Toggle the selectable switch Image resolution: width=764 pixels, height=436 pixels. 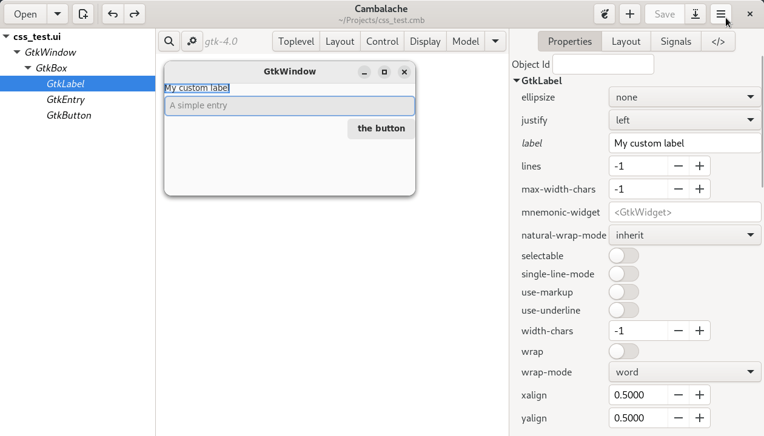(623, 256)
